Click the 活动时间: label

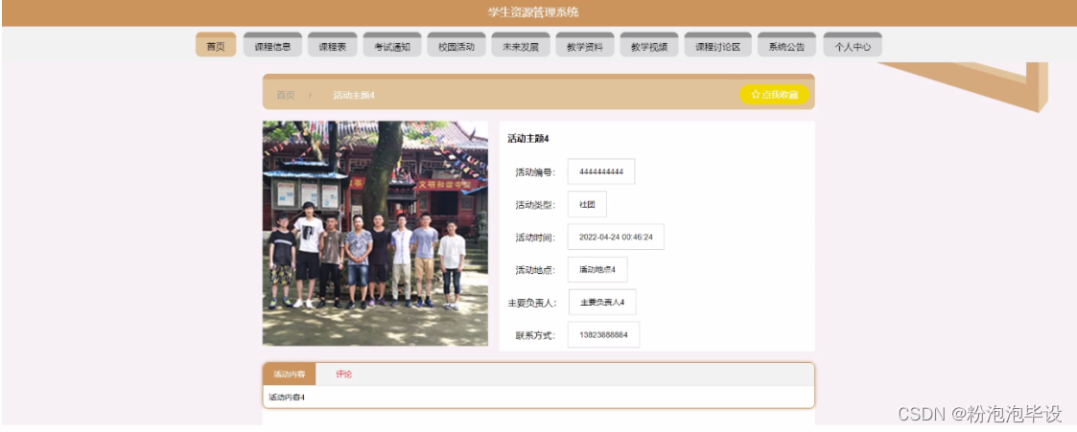pyautogui.click(x=536, y=238)
